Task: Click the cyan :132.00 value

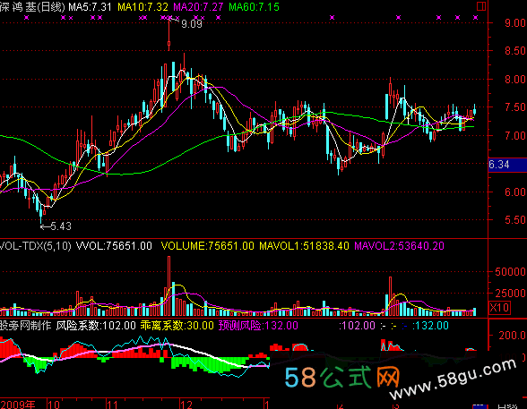Action: 430,326
